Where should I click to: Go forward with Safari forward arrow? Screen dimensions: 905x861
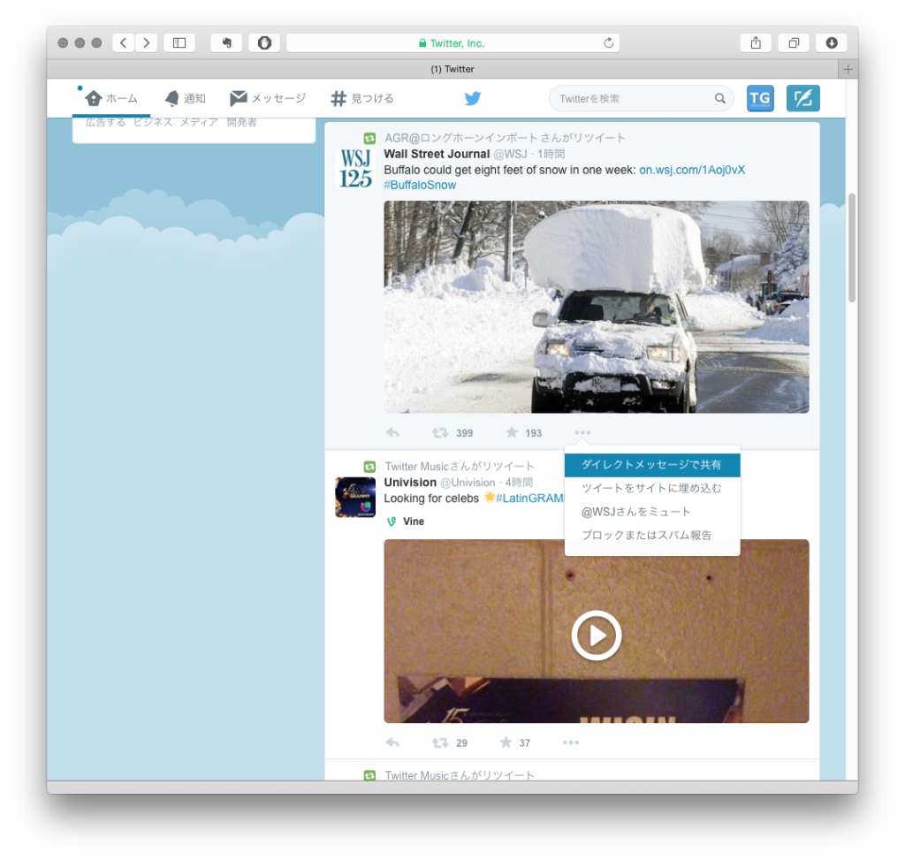[x=147, y=42]
